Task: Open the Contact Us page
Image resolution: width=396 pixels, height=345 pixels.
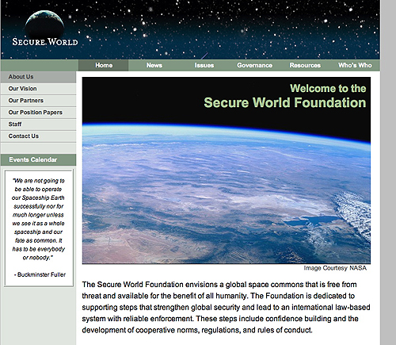Action: click(38, 136)
